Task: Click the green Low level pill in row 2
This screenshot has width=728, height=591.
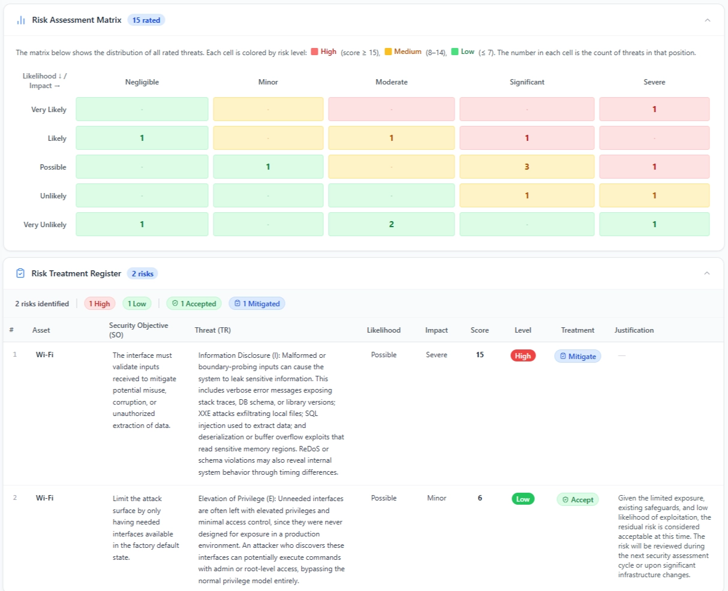Action: pyautogui.click(x=522, y=499)
